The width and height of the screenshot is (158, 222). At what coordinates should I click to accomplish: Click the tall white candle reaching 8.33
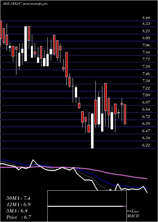26,44
